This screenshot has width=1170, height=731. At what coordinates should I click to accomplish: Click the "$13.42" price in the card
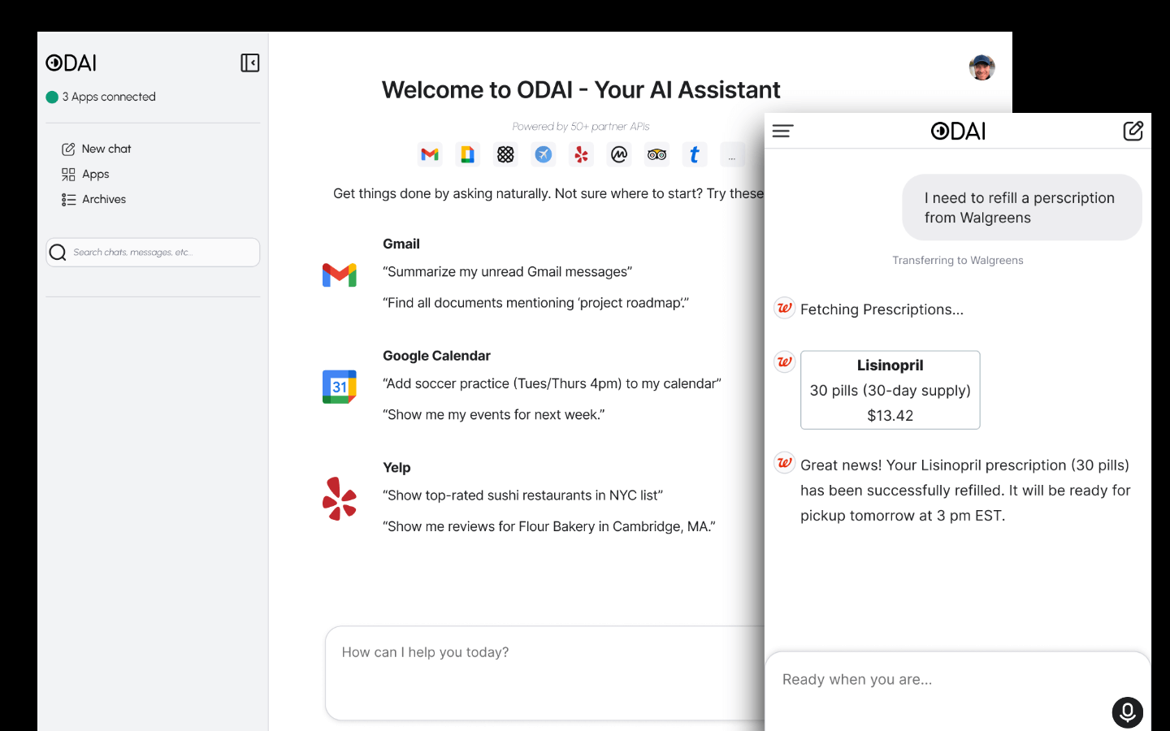(890, 416)
